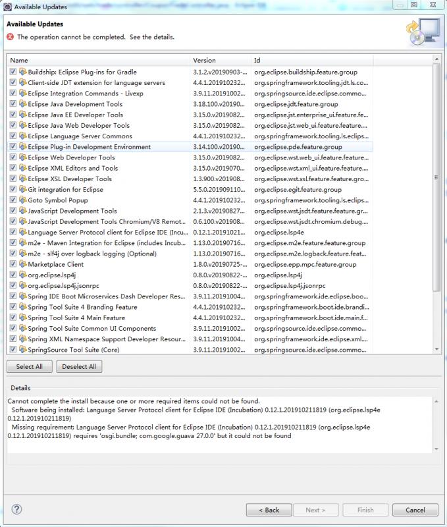447x527 pixels.
Task: Click the Eclipse Integration Commands - Livexp icon
Action: pyautogui.click(x=23, y=93)
